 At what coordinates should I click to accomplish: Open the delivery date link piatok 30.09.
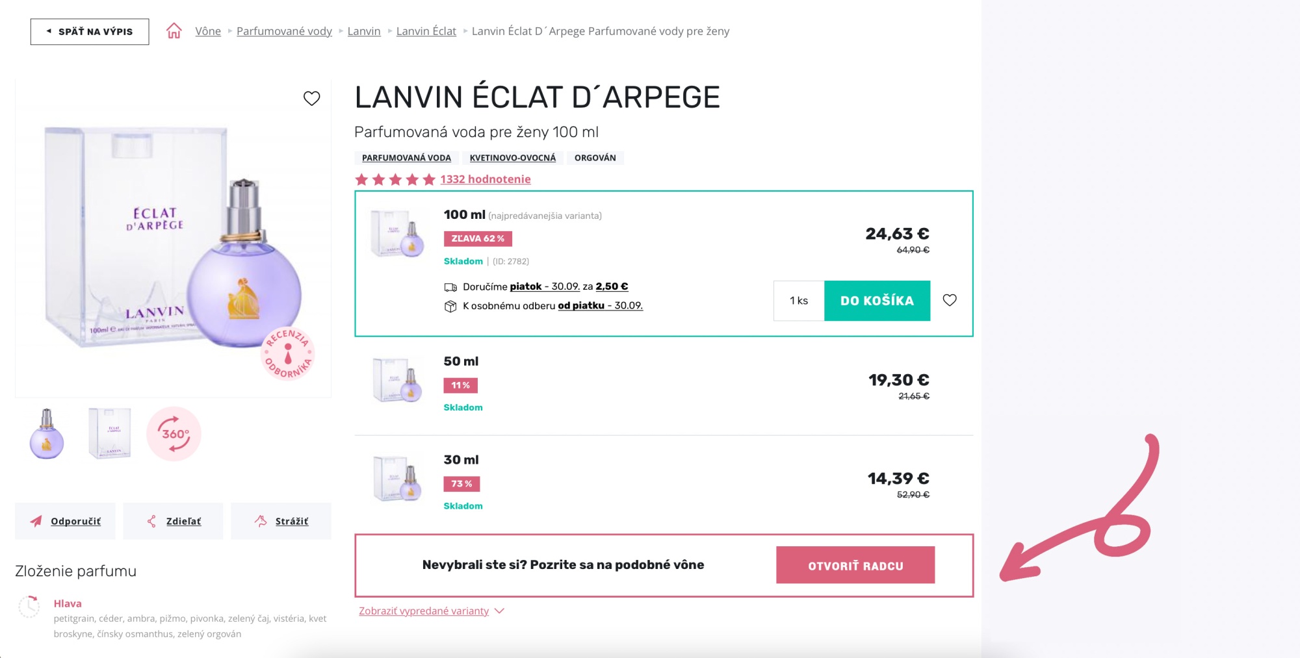point(545,286)
